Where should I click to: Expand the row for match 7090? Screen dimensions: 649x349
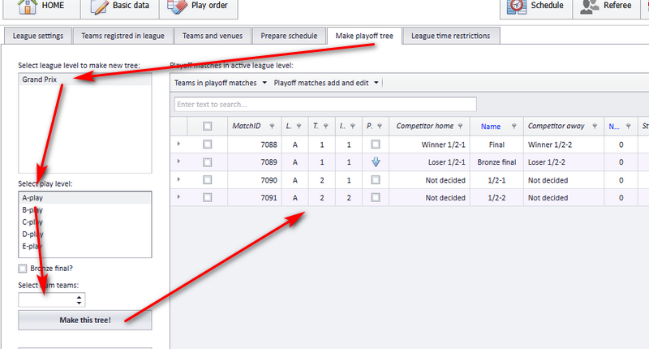[178, 179]
